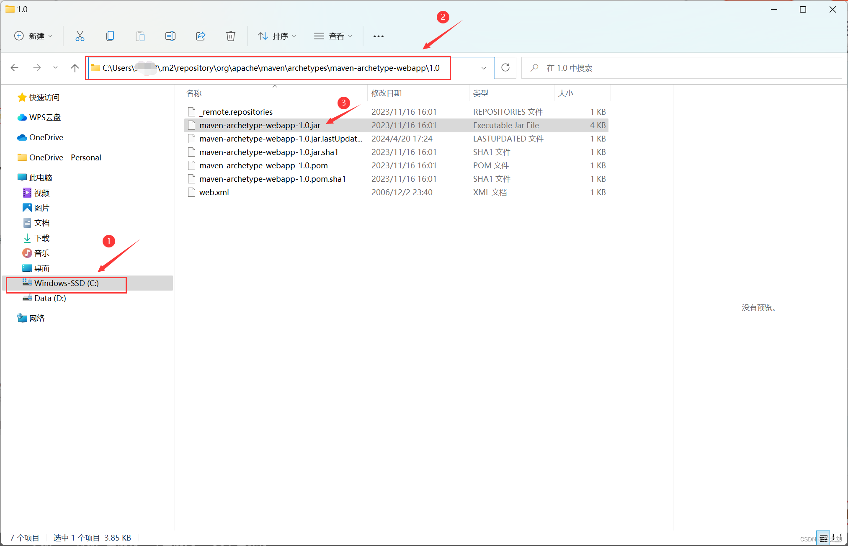Copy the selected file using Copy icon

click(110, 36)
